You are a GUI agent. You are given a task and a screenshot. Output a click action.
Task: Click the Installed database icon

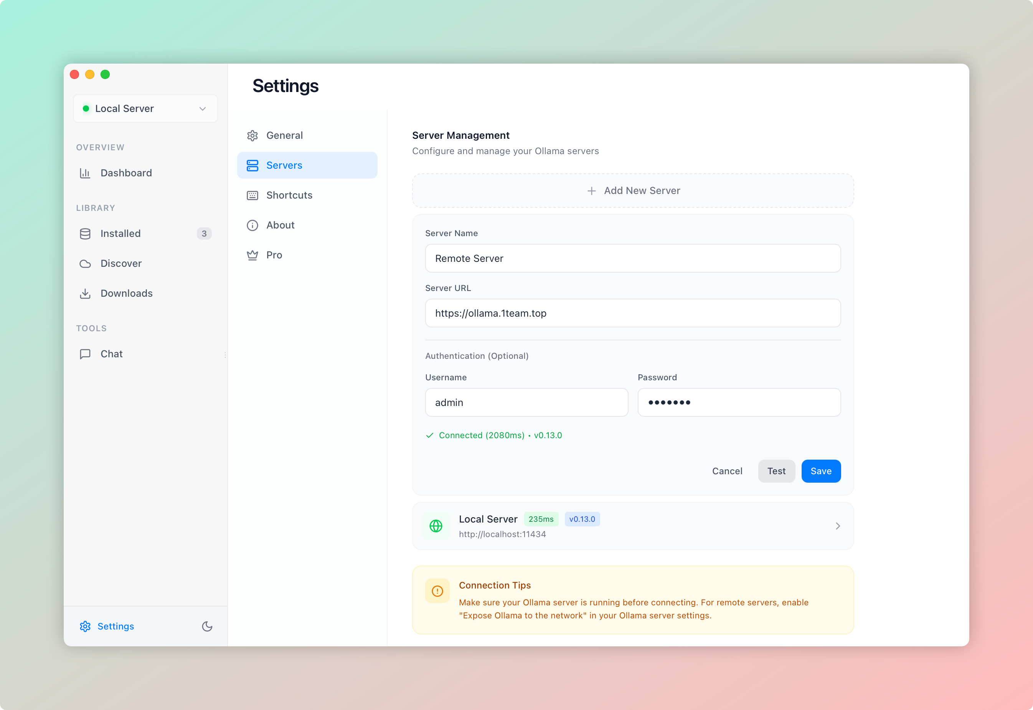pos(85,233)
